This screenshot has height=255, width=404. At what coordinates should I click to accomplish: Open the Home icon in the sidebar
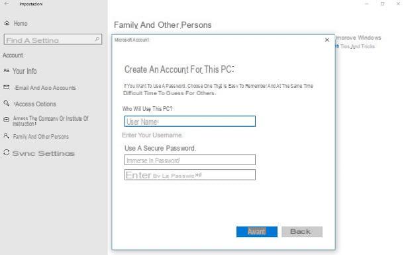click(7, 23)
